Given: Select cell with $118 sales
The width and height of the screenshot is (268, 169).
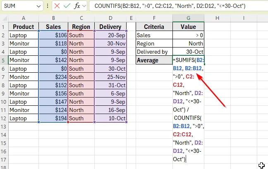Looking at the screenshot, I should (53, 43).
